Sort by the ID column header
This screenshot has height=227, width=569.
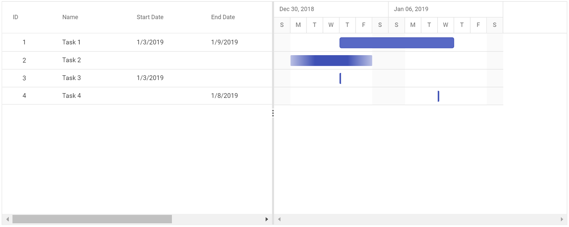pyautogui.click(x=16, y=17)
